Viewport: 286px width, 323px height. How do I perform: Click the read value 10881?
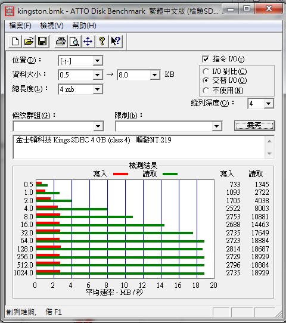coord(260,217)
